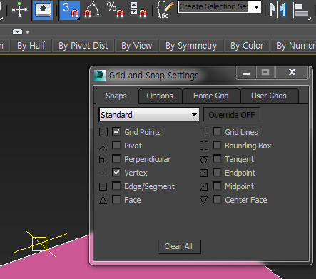This screenshot has height=279, width=316.
Task: Switch to the Snaps tab
Action: [116, 96]
